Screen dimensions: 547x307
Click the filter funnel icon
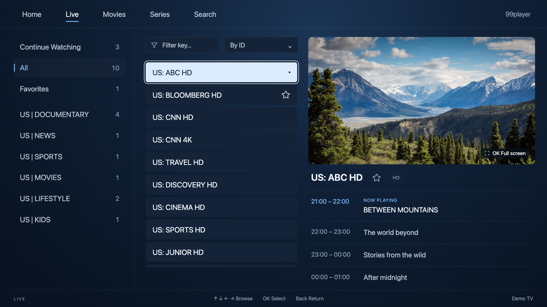(154, 45)
